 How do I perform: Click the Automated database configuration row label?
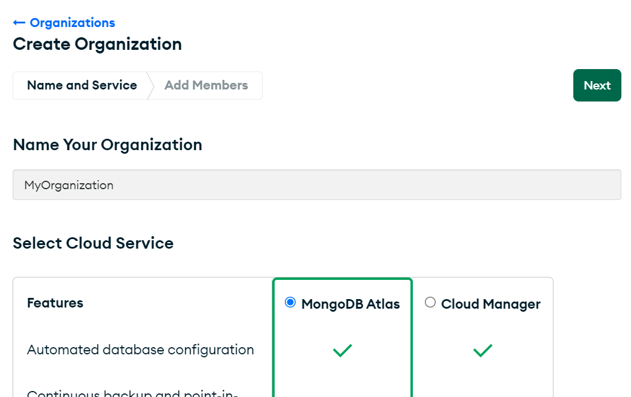coord(141,350)
